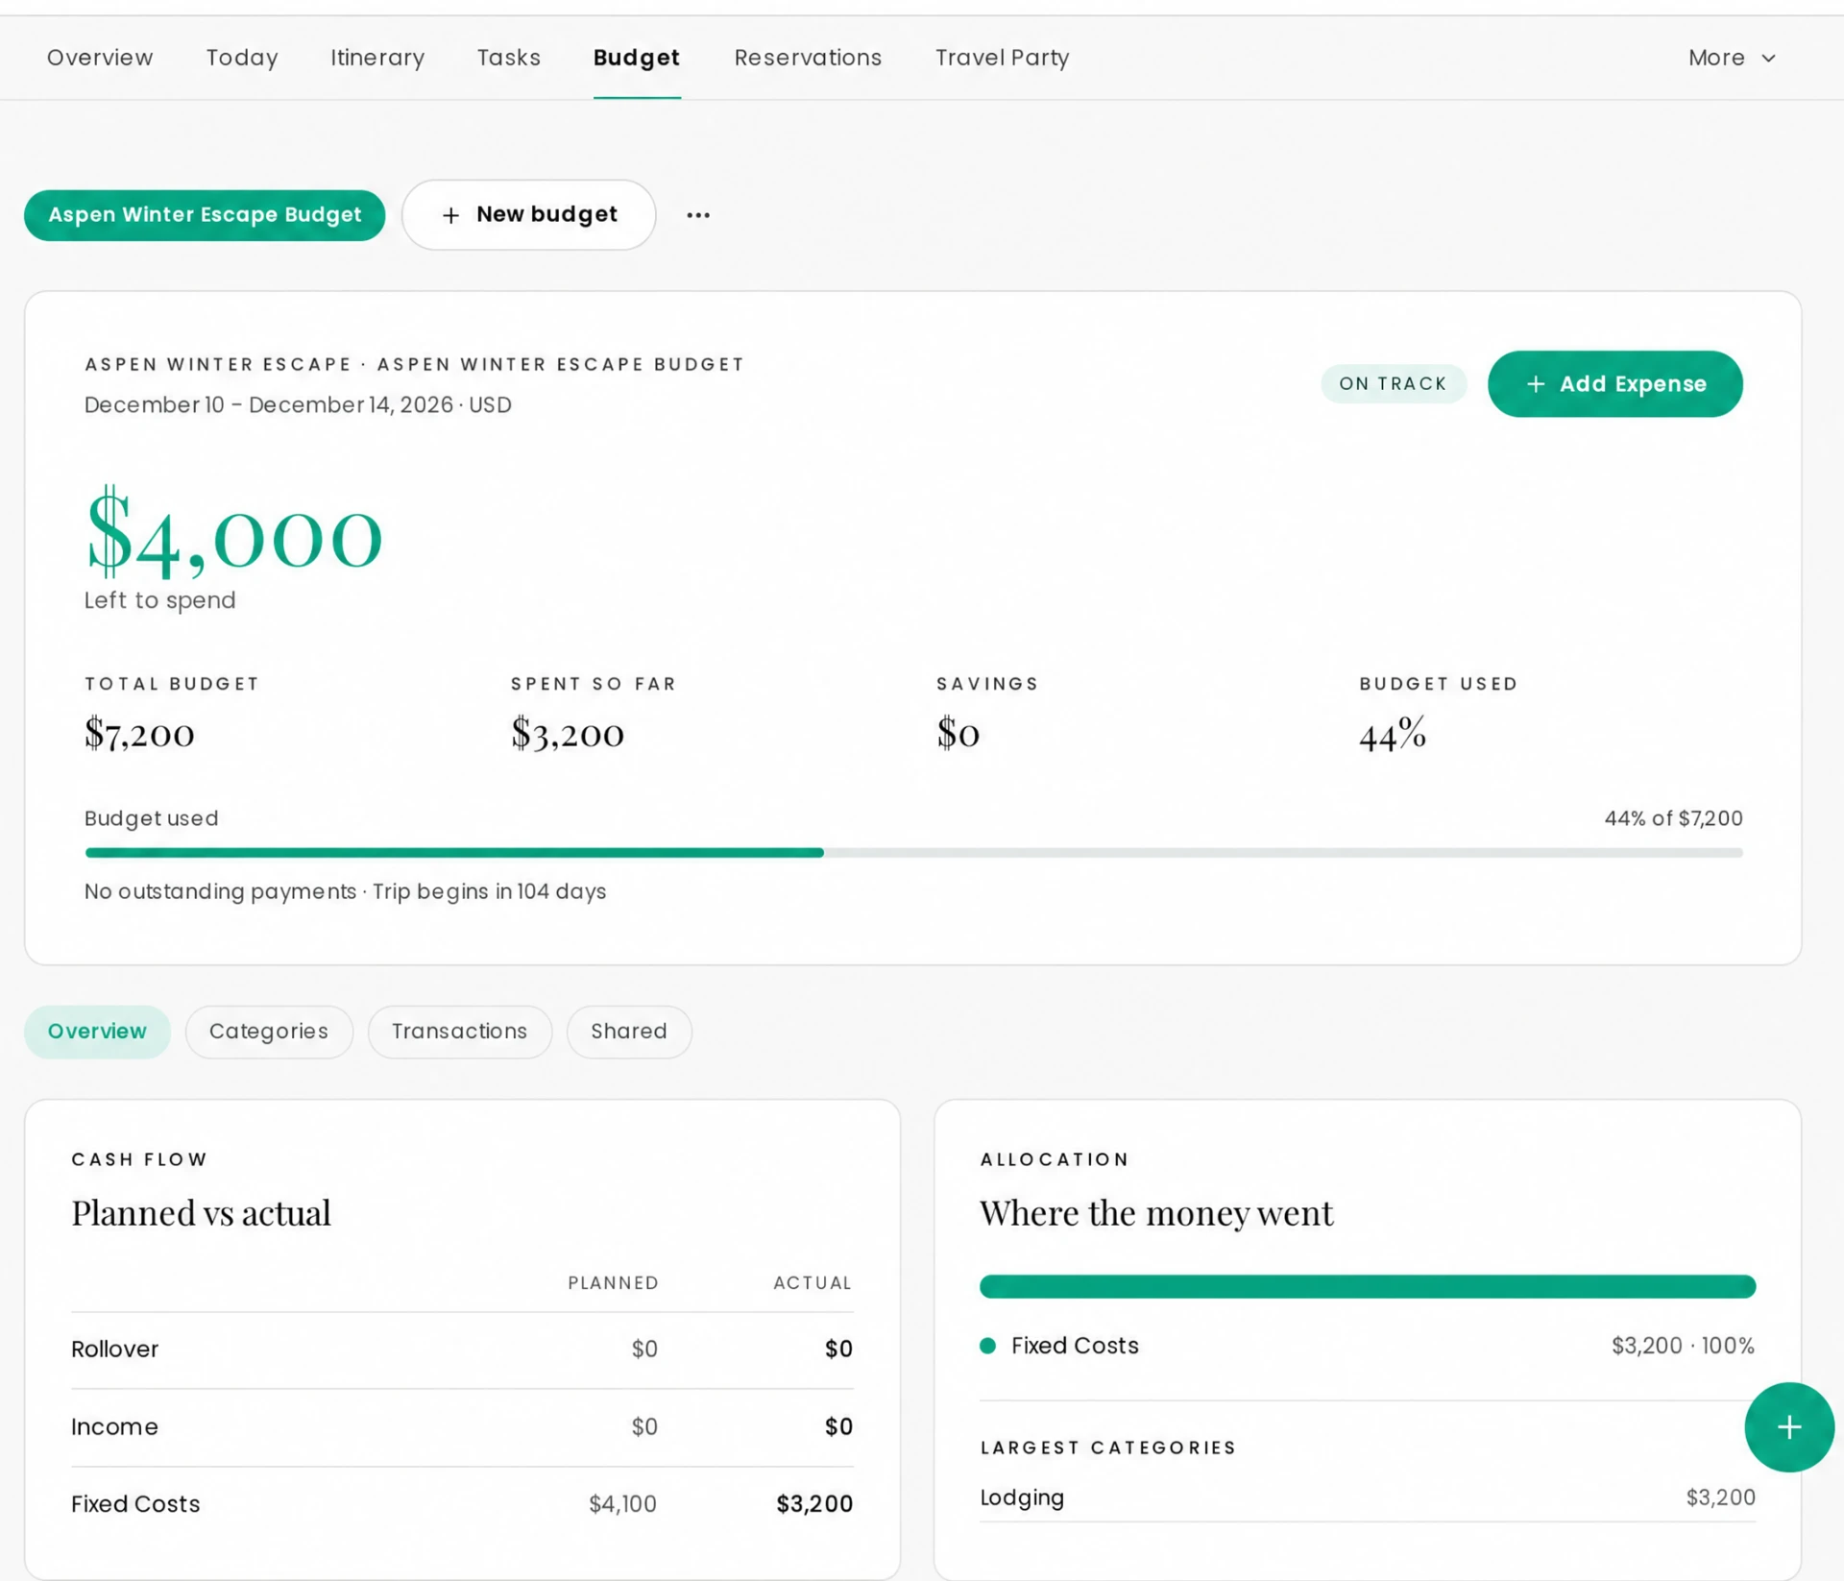Image resolution: width=1844 pixels, height=1581 pixels.
Task: Open the Reservations tab
Action: 808,58
